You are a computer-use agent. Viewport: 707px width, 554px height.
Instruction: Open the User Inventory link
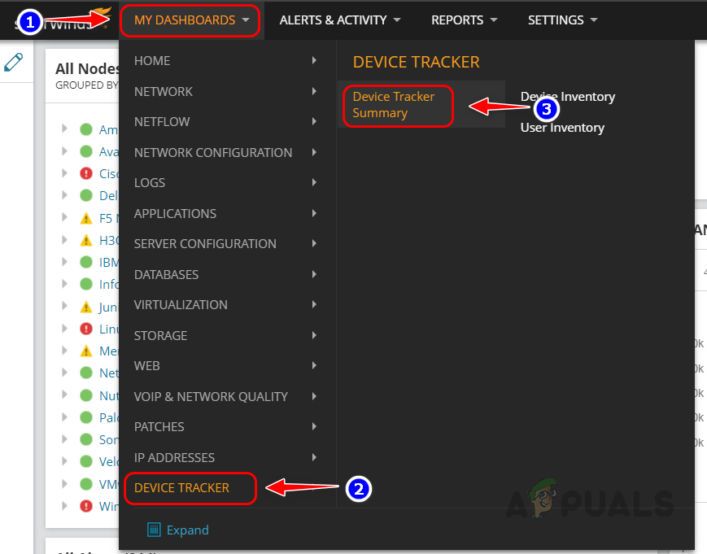(x=562, y=128)
